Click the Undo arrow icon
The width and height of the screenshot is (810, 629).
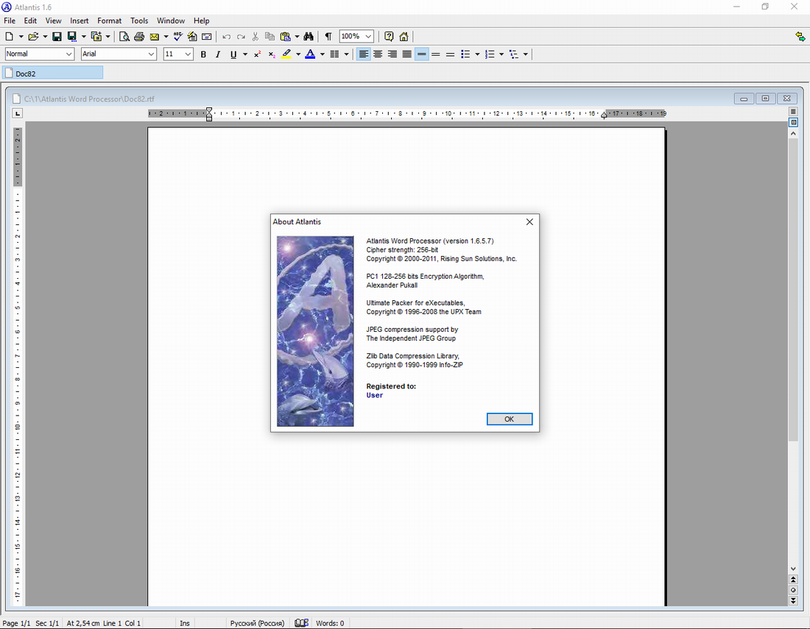point(226,37)
